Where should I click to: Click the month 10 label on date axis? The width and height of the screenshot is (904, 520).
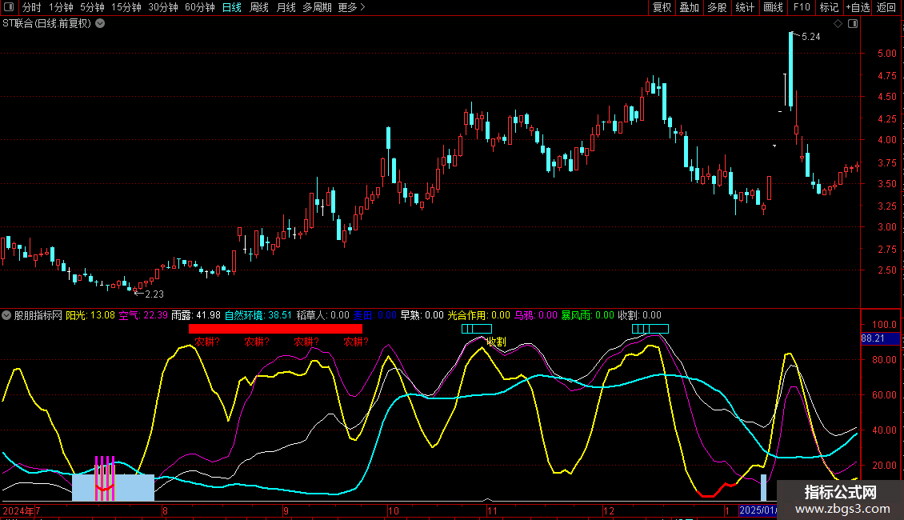tap(393, 510)
